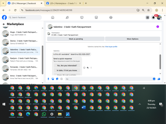Viewport: 166px width, 124px height.
Task: Open the Facebook menu grid icon
Action: coord(147,18)
